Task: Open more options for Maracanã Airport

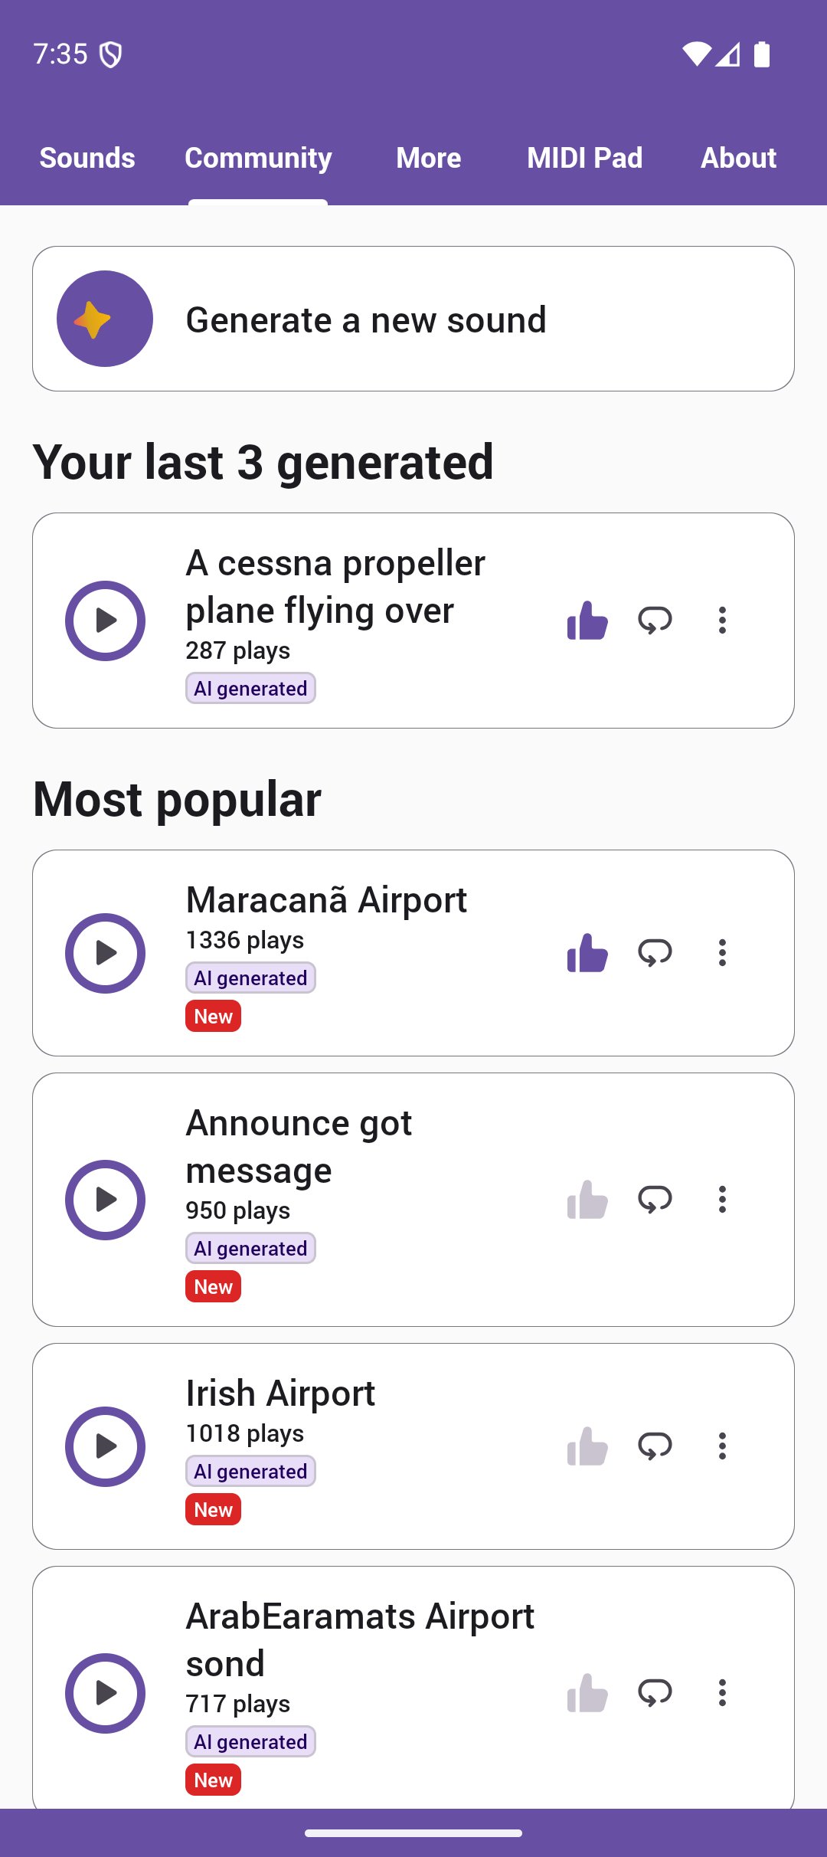Action: (722, 953)
